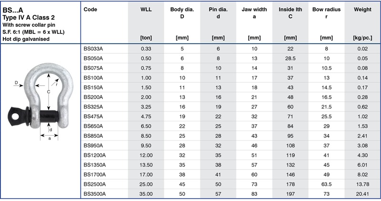
Task: Click the 20.41 weight value
Action: [362, 193]
